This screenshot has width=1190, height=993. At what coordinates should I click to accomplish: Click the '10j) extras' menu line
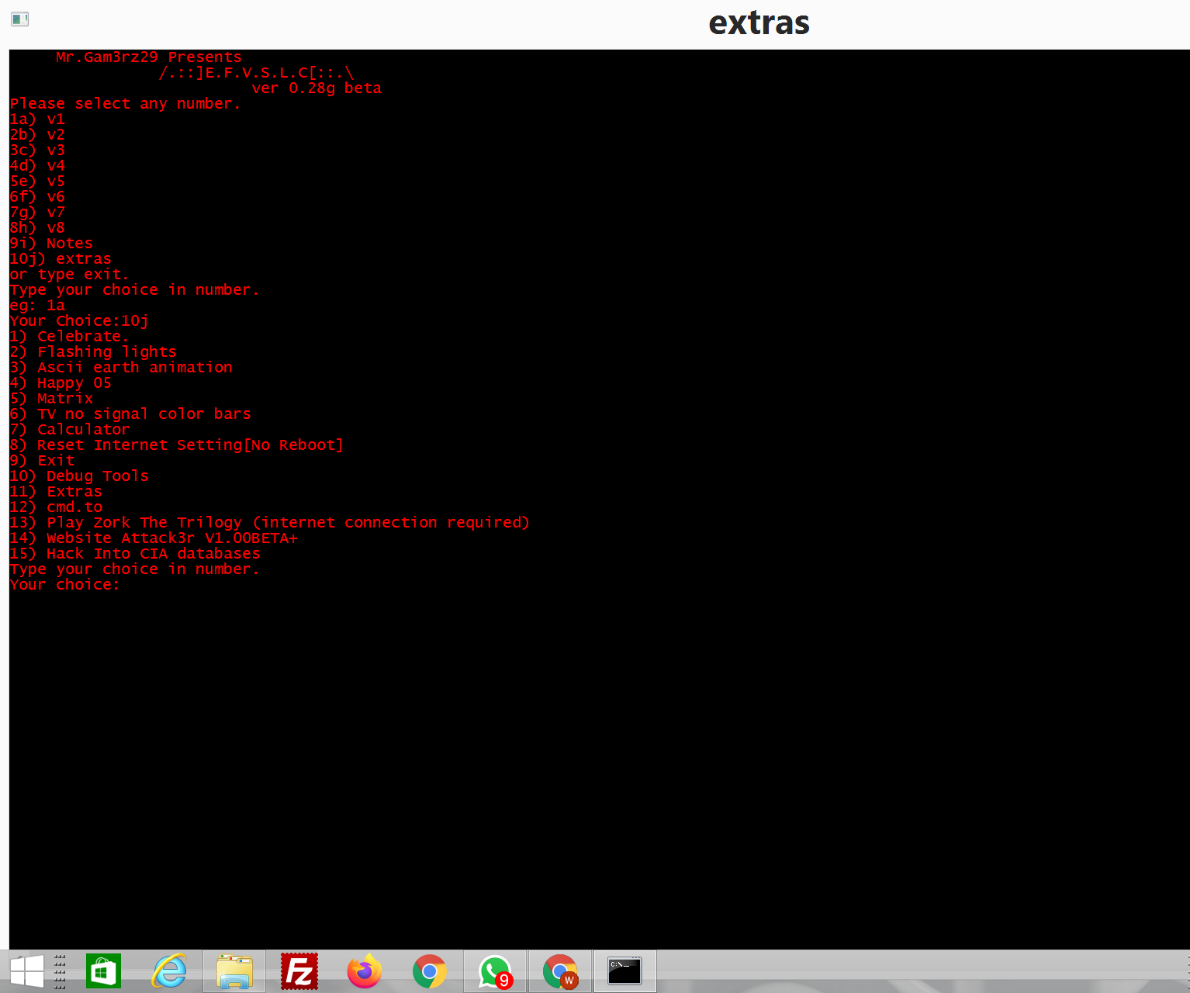pyautogui.click(x=61, y=259)
